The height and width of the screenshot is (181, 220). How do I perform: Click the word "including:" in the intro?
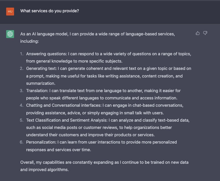(29, 42)
